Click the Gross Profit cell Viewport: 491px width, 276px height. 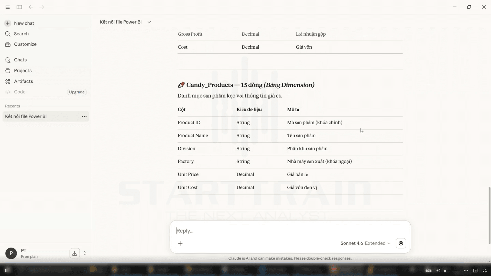click(x=190, y=34)
